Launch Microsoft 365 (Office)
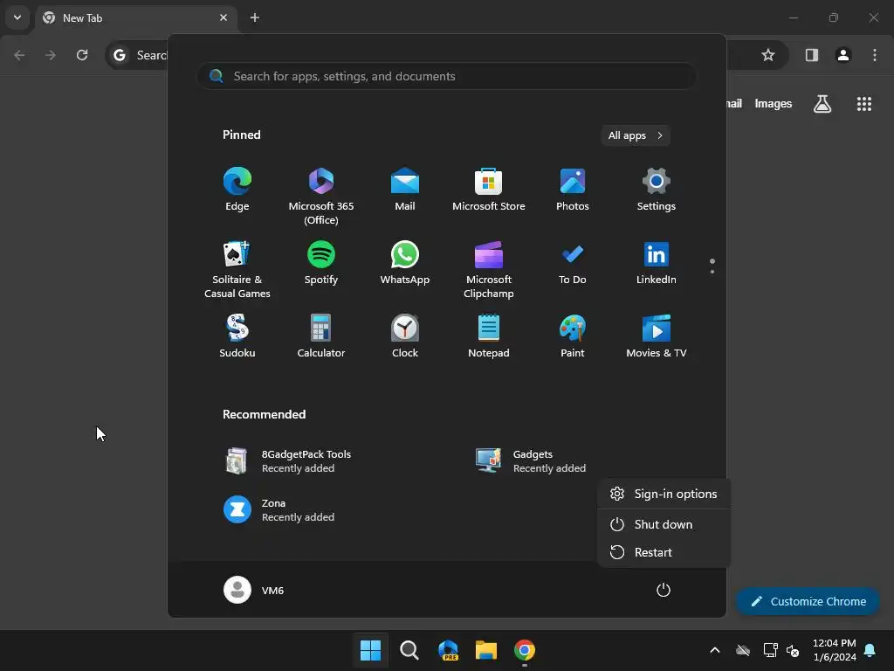This screenshot has width=894, height=671. tap(321, 197)
